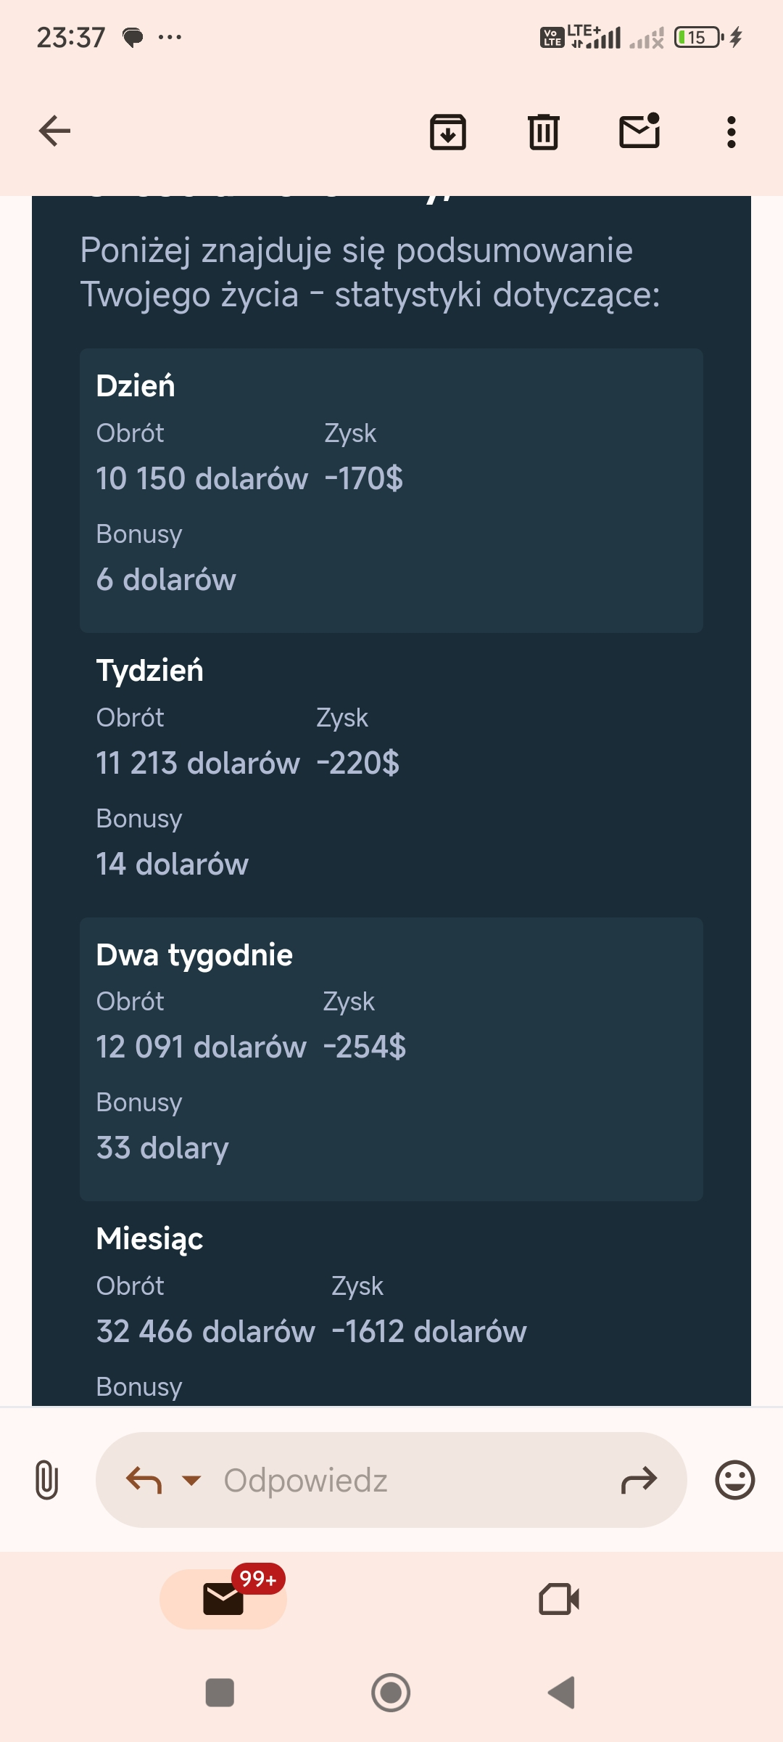Open the three-dot more options menu

click(x=732, y=132)
